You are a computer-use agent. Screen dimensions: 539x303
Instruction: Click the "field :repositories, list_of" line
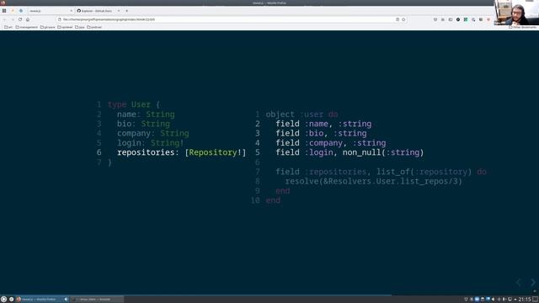pos(381,172)
